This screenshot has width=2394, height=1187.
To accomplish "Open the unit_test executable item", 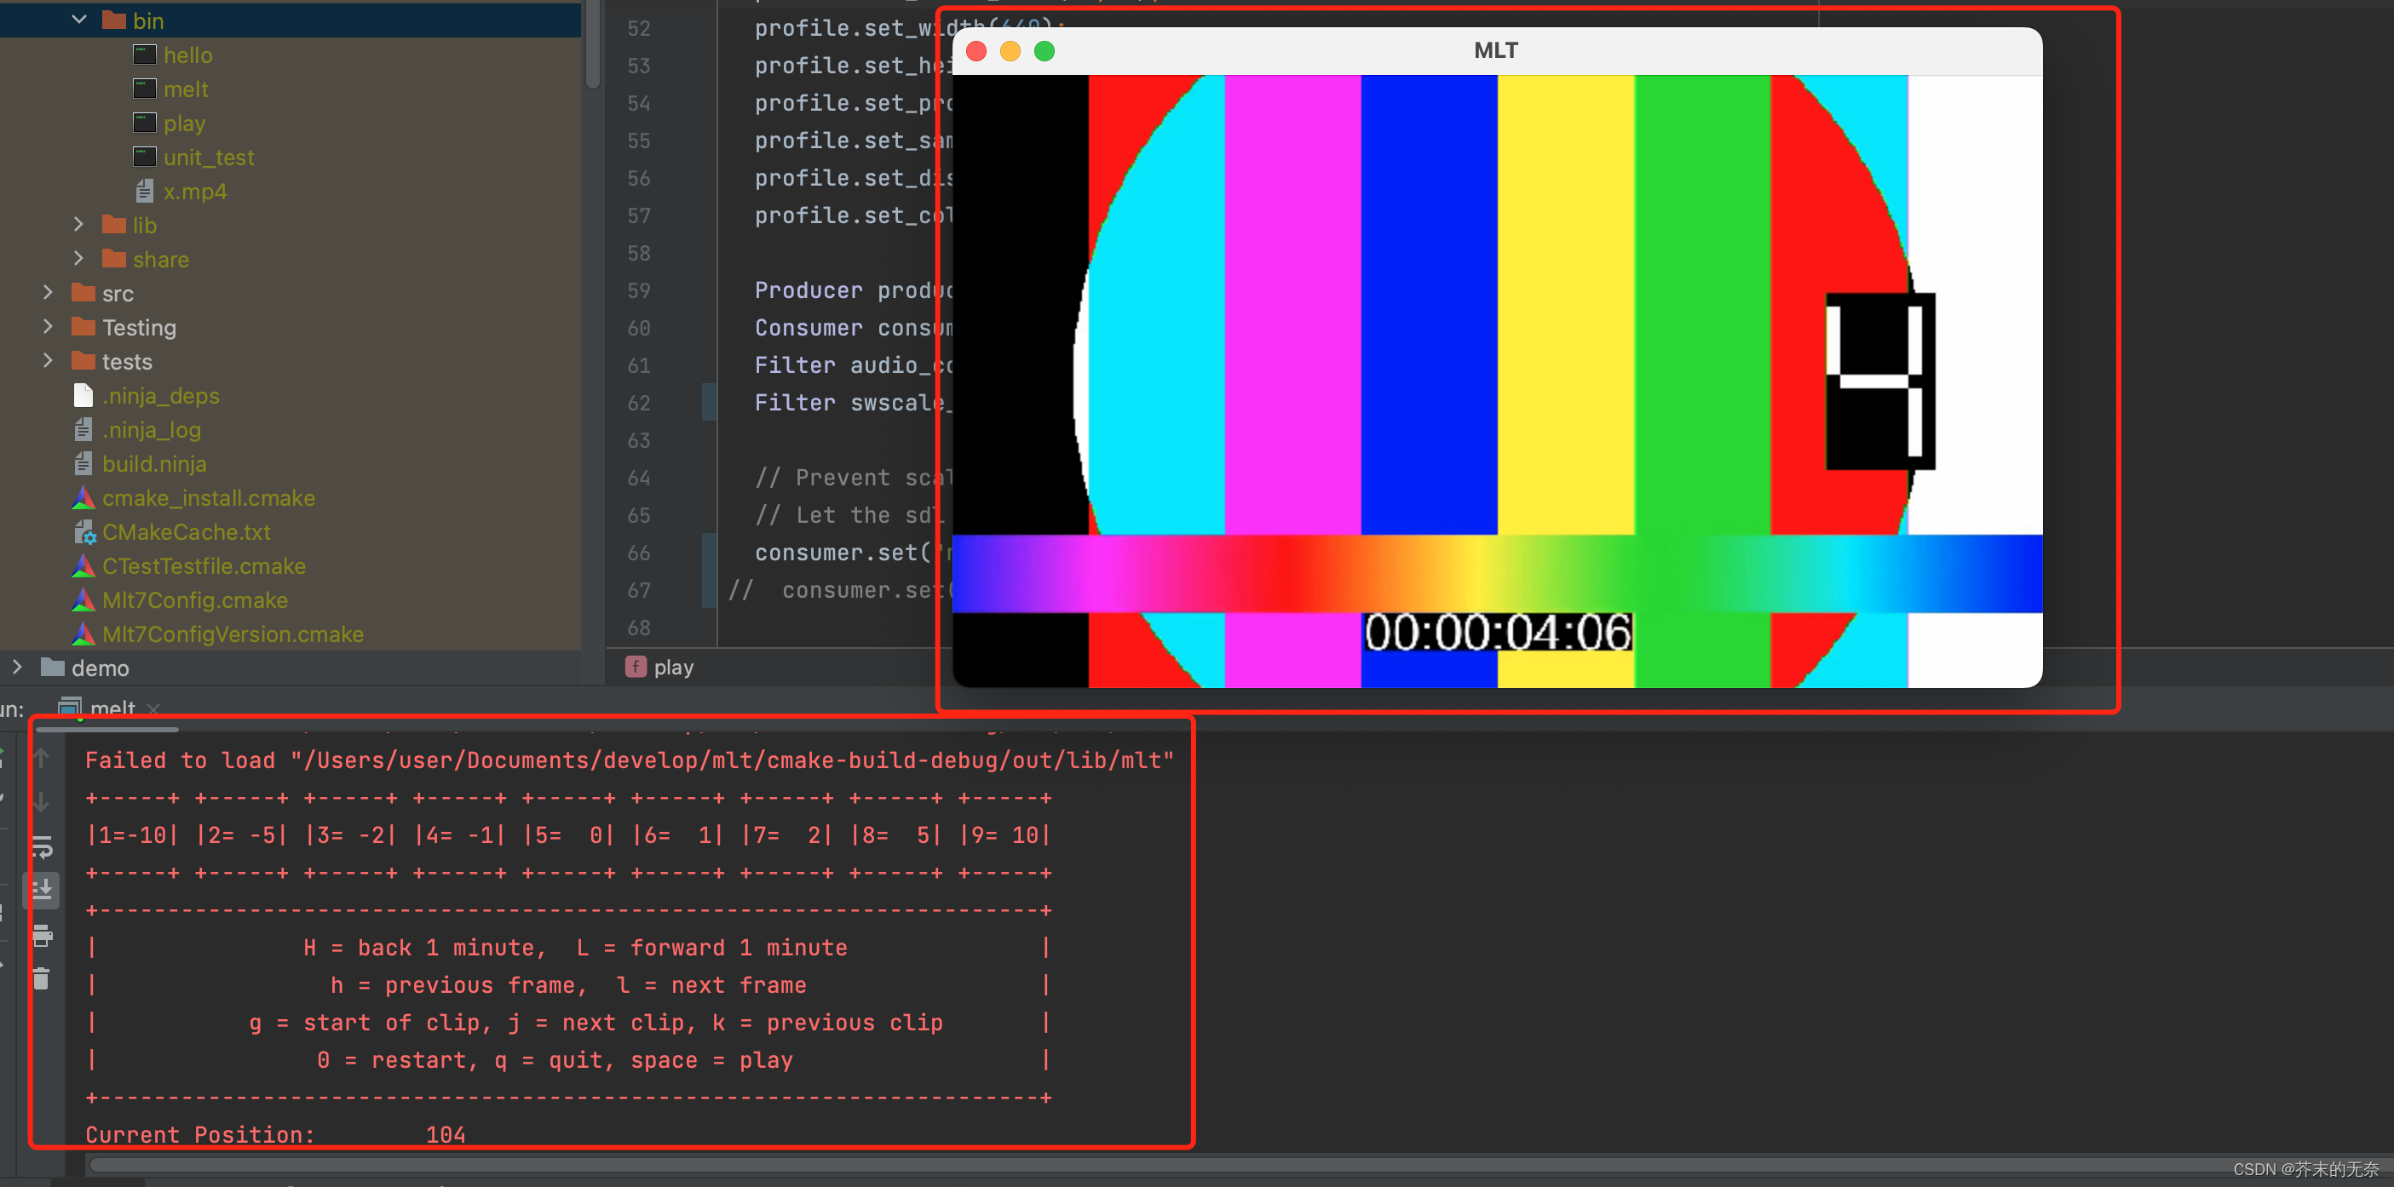I will tap(208, 157).
